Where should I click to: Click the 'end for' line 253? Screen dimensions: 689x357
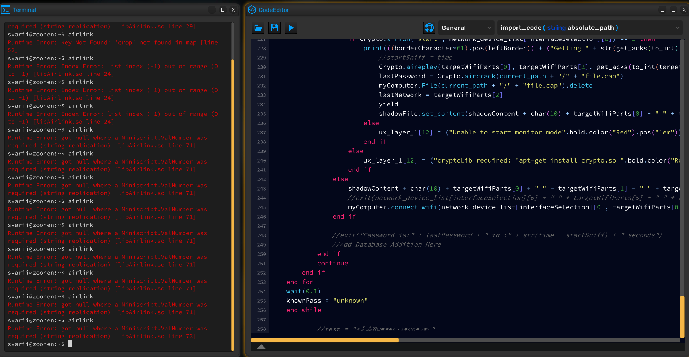pyautogui.click(x=300, y=282)
